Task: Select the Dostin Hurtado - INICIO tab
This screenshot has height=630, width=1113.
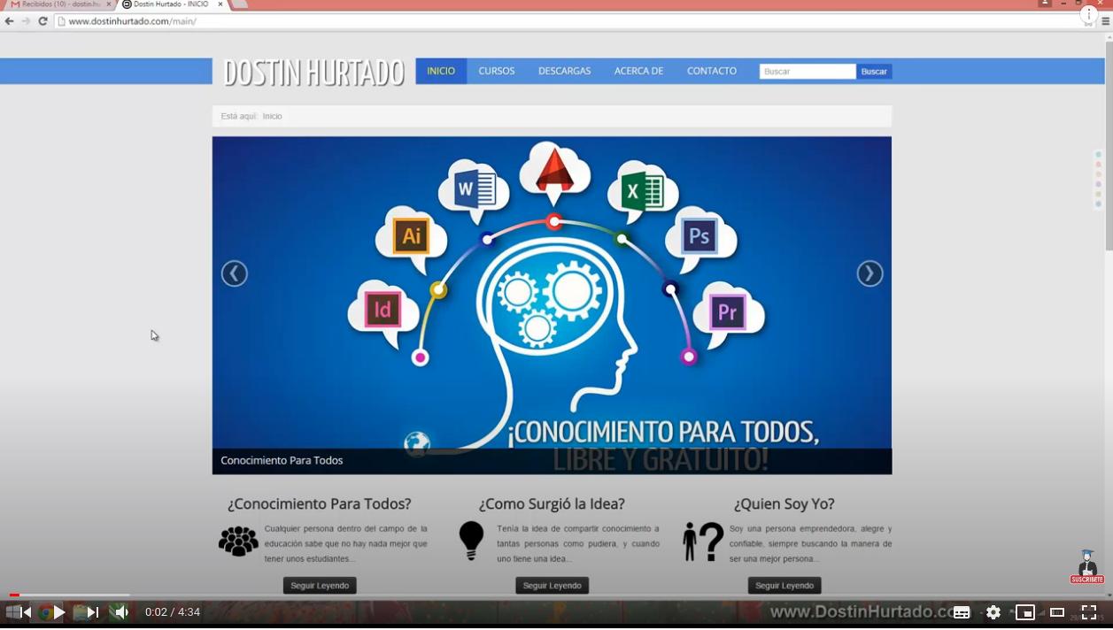Action: [171, 4]
